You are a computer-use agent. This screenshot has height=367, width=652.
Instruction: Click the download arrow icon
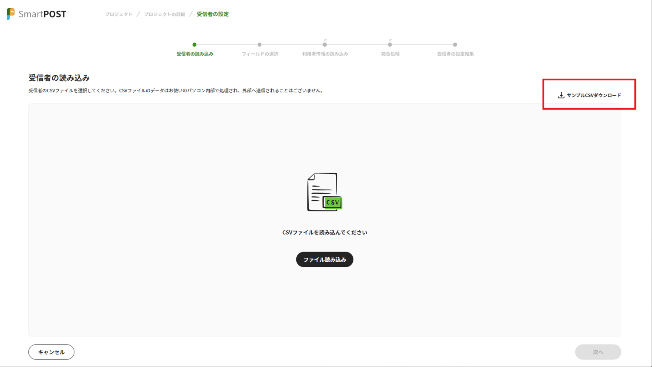561,95
